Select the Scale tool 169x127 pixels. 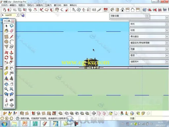[6, 63]
